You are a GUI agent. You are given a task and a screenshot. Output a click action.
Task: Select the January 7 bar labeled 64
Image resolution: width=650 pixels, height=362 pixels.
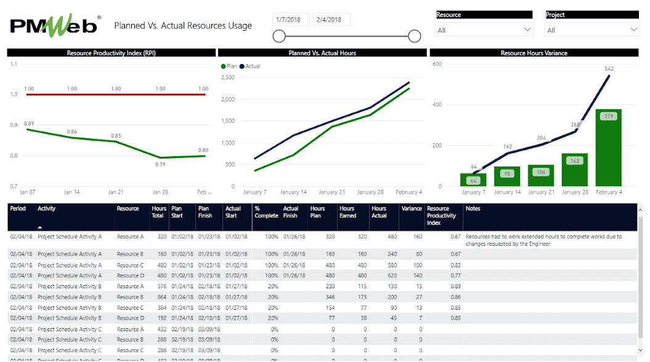pyautogui.click(x=473, y=179)
